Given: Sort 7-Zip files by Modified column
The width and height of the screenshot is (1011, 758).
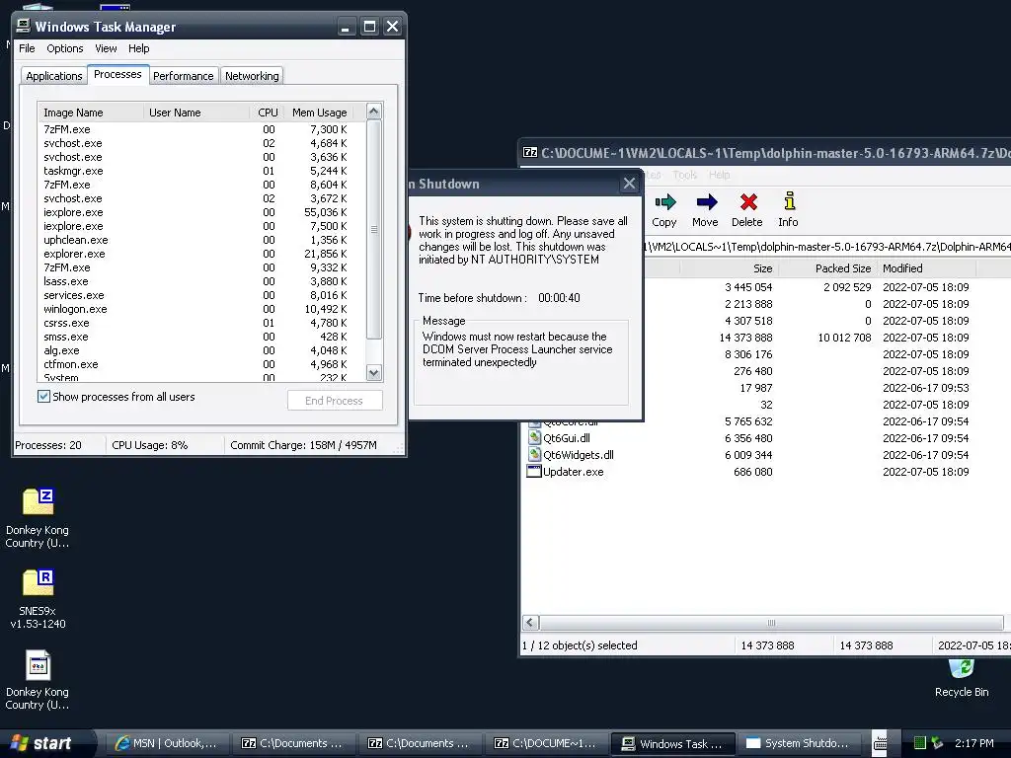Looking at the screenshot, I should (x=926, y=268).
